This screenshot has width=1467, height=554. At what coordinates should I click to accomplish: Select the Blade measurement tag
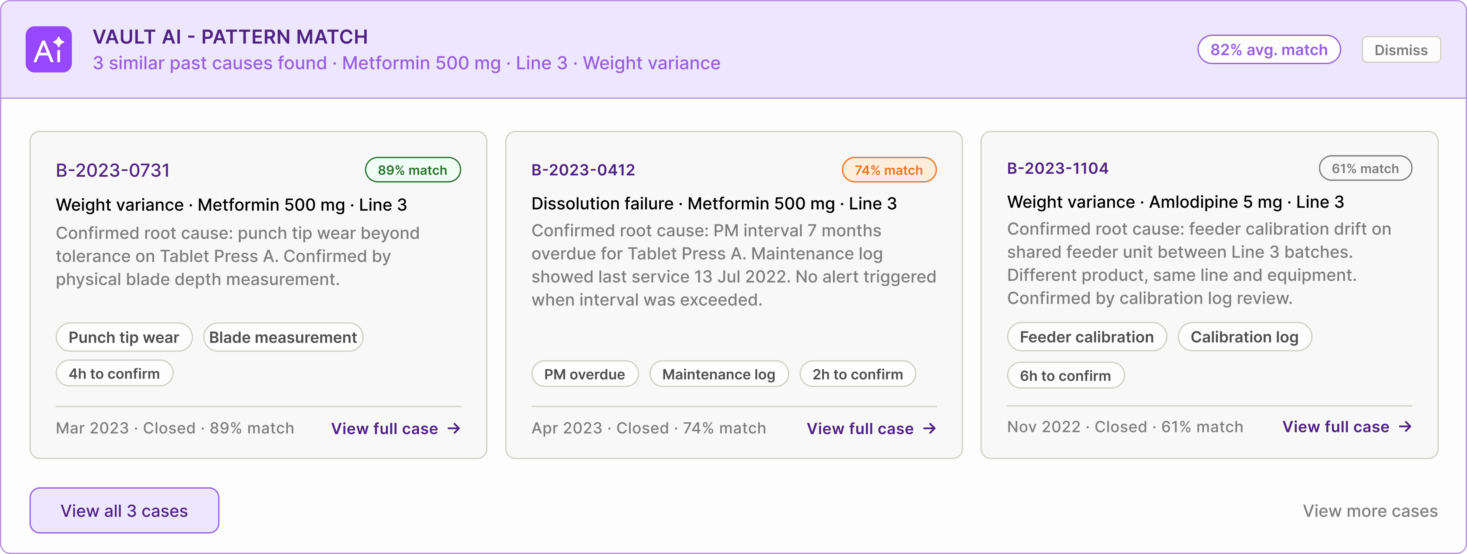click(x=283, y=337)
